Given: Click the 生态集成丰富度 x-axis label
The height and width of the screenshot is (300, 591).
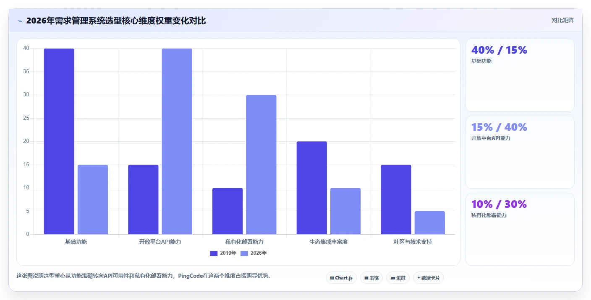Looking at the screenshot, I should coord(329,242).
